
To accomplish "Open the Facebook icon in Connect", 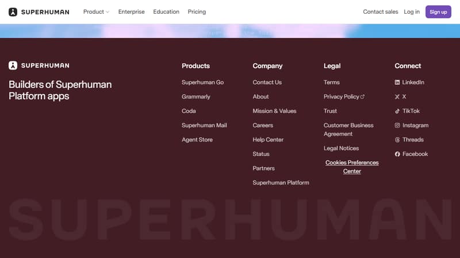I will point(397,154).
